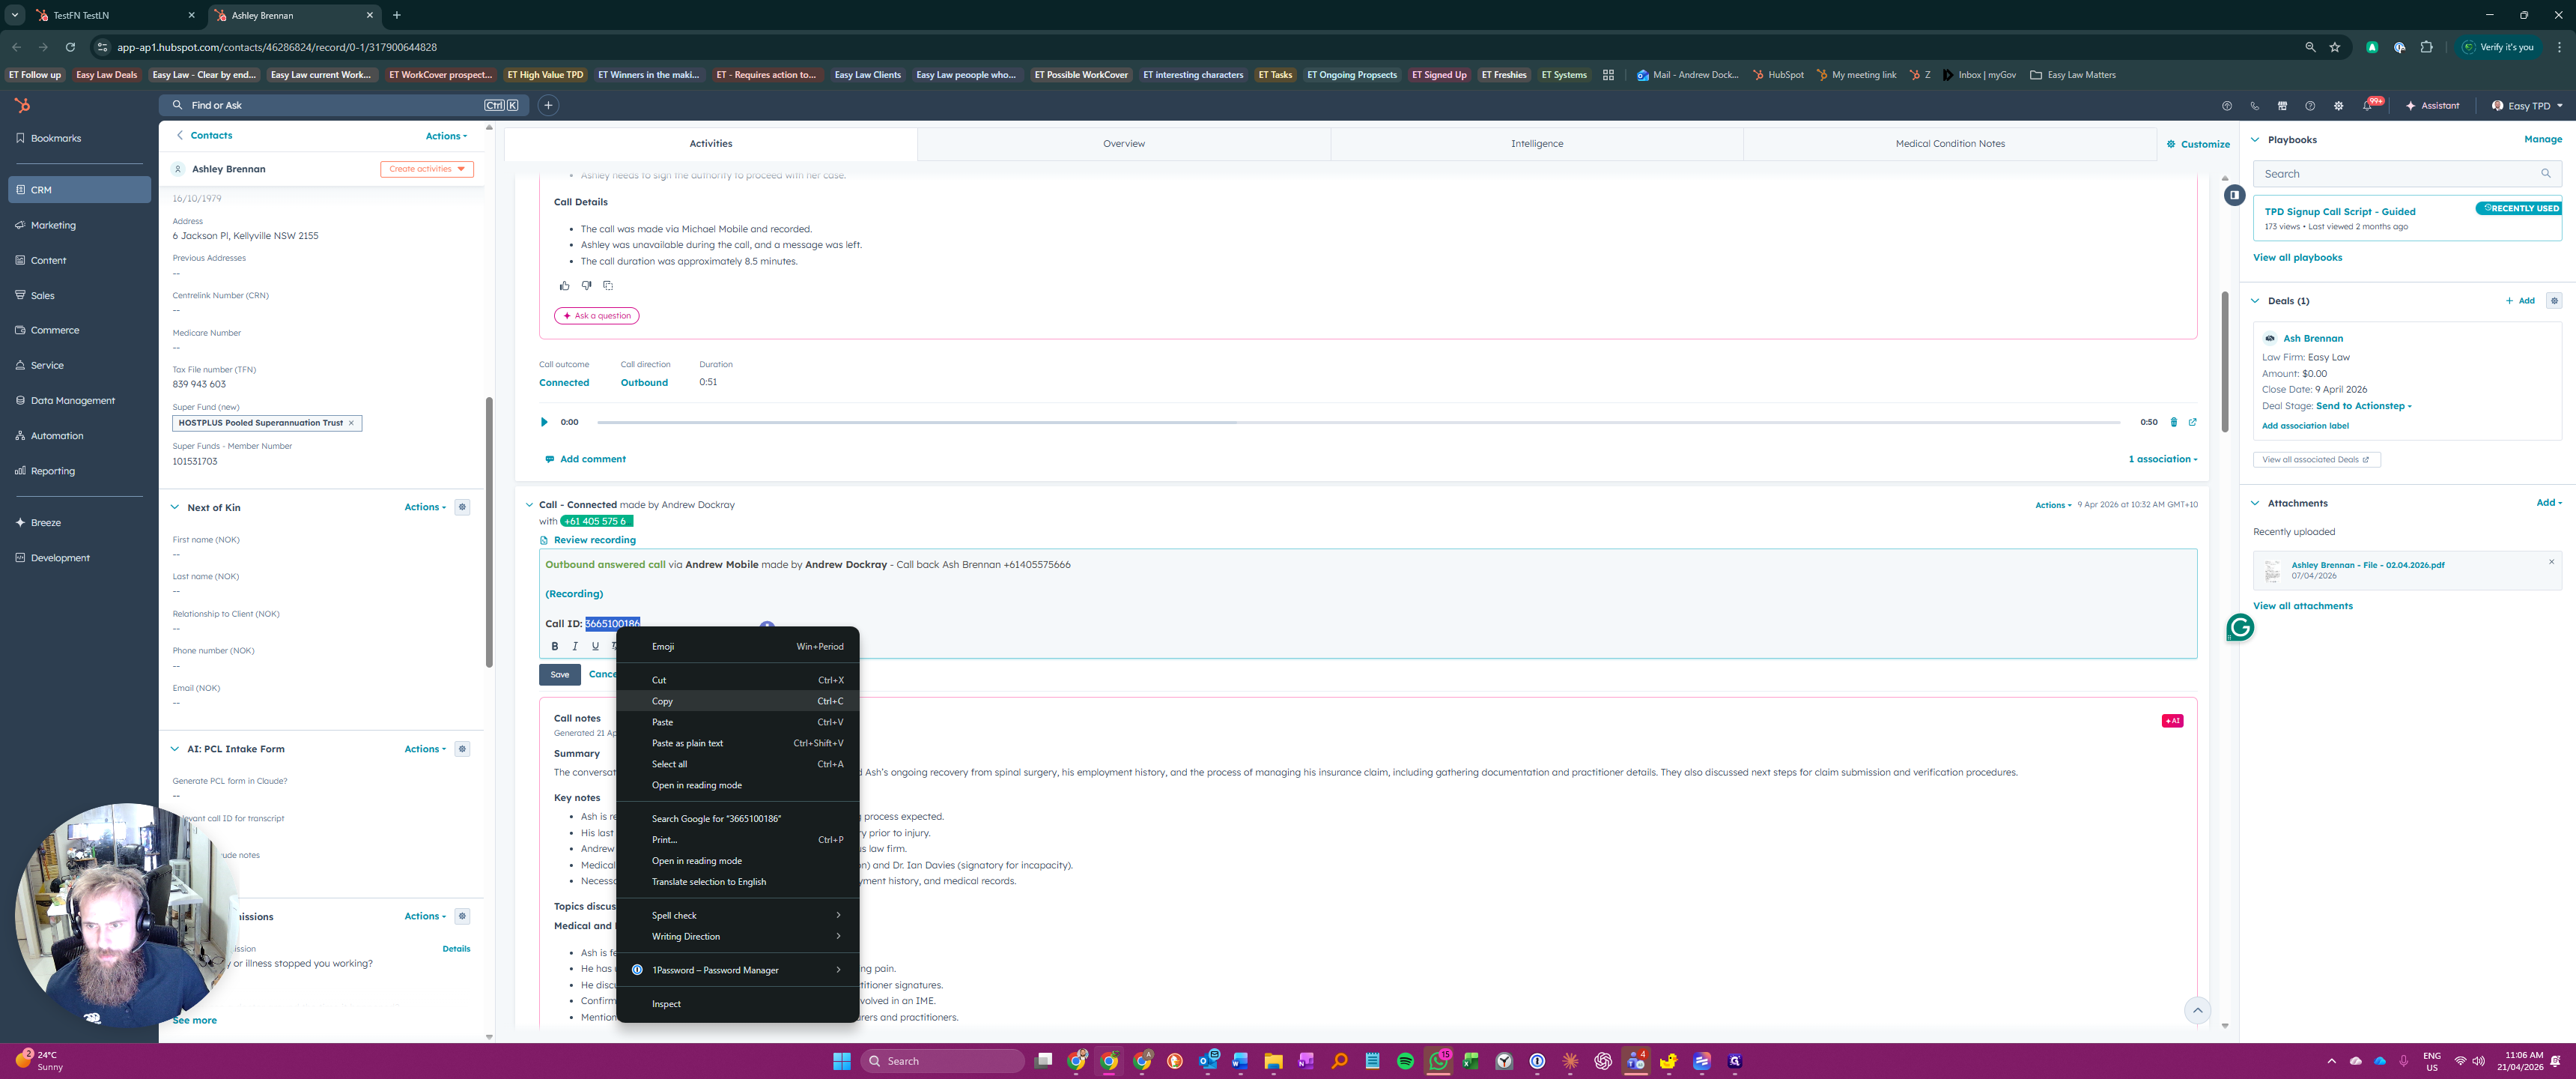Click thumbs up on call summary
This screenshot has height=1079, width=2576.
(x=565, y=286)
